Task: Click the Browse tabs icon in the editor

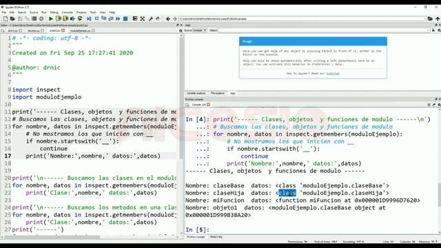Action: pos(3,30)
